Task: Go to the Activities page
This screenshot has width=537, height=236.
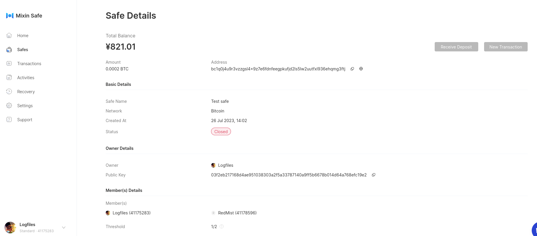Action: click(26, 78)
